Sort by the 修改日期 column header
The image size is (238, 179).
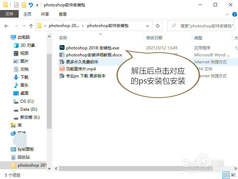(x=154, y=38)
